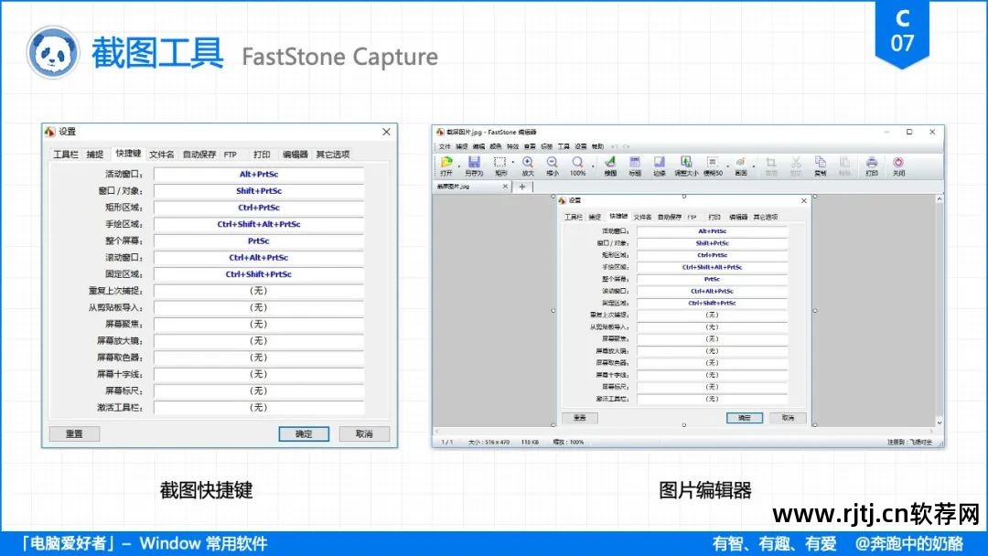Open dropdown arrow next to 矩形 tool
The width and height of the screenshot is (988, 556).
(x=513, y=164)
